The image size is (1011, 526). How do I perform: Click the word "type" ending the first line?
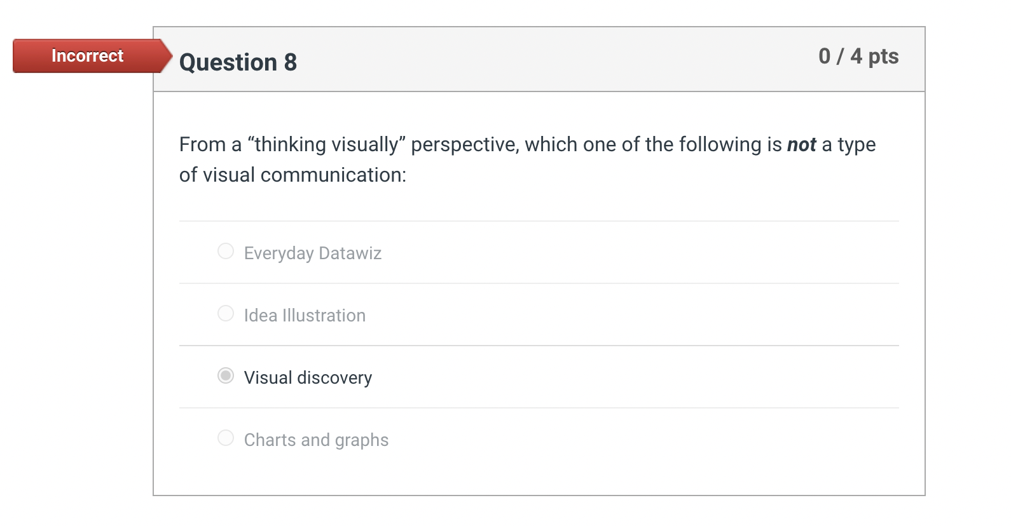pyautogui.click(x=856, y=145)
